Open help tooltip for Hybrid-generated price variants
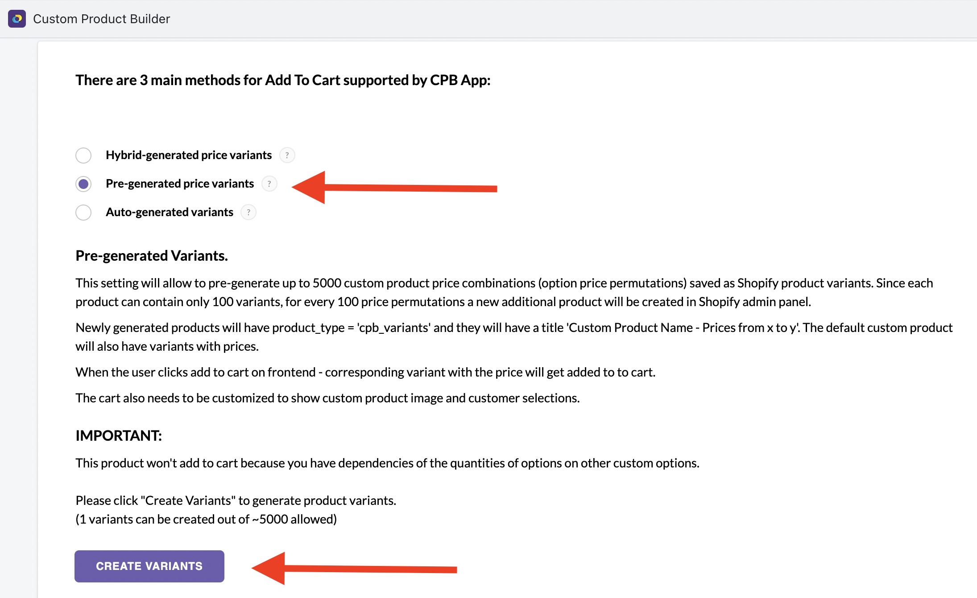 287,155
